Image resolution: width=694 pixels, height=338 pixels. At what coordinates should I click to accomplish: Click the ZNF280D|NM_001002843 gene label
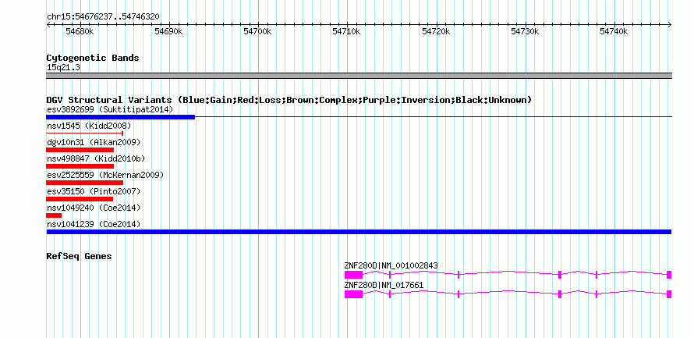391,265
